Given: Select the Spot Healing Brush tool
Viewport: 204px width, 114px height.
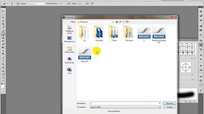Looking at the screenshot, I should 3,31.
